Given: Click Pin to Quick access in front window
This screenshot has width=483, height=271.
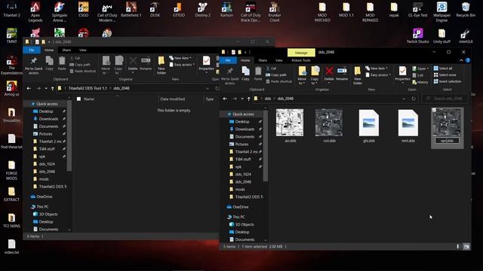Looking at the screenshot, I should pyautogui.click(x=229, y=75).
